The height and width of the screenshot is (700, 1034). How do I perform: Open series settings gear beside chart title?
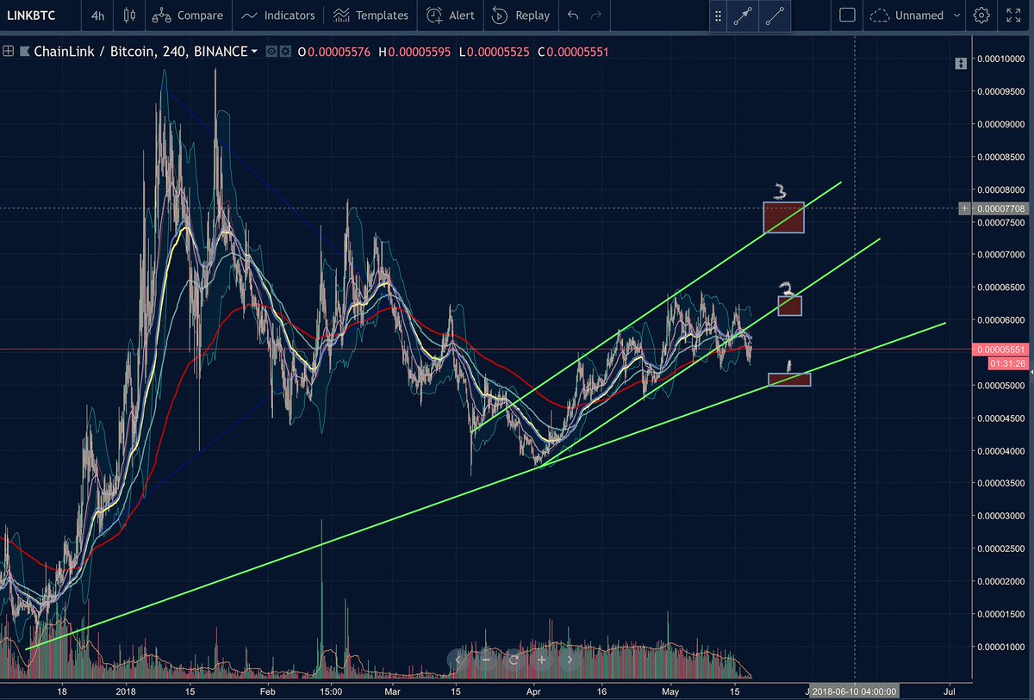click(x=285, y=52)
